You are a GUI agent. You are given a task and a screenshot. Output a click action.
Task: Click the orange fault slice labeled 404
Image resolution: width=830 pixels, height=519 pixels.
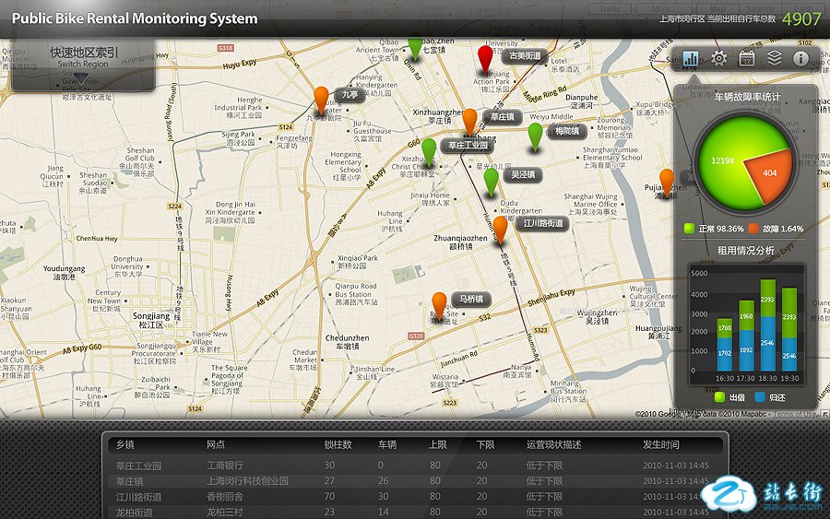coord(770,173)
